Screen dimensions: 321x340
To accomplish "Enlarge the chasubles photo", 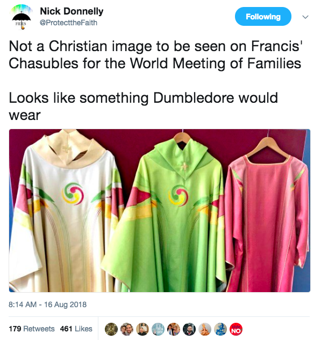I will 160,210.
